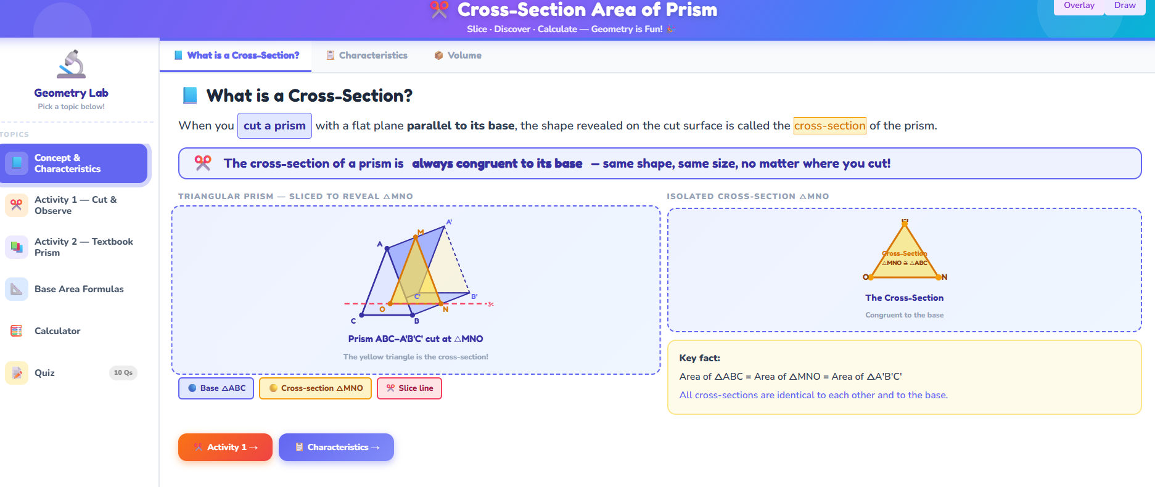
Task: Toggle the Base △ABC highlight chip
Action: pyautogui.click(x=215, y=388)
